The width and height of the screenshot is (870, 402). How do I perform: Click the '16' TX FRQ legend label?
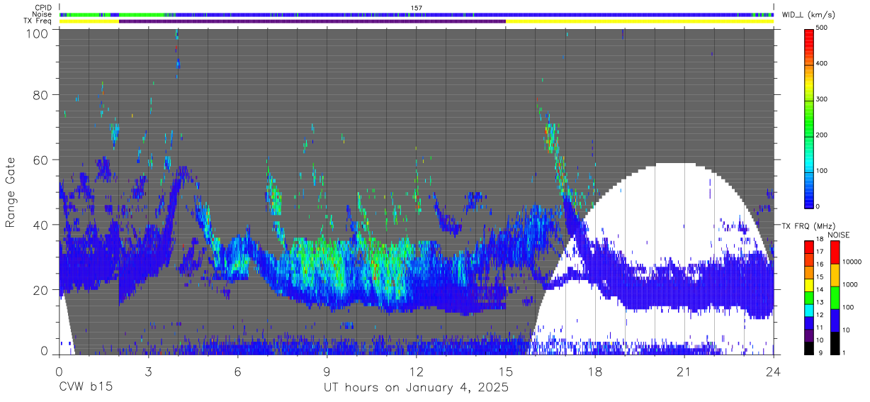click(821, 265)
